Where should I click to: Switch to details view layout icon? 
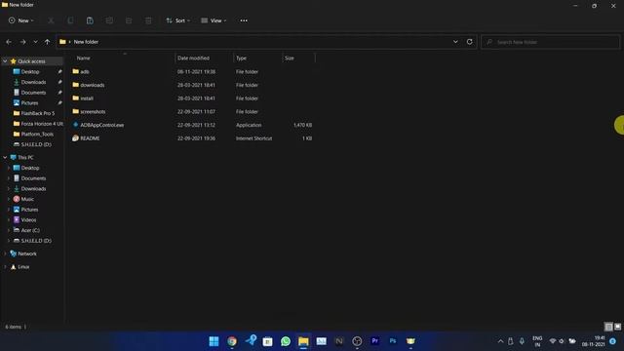(x=608, y=327)
